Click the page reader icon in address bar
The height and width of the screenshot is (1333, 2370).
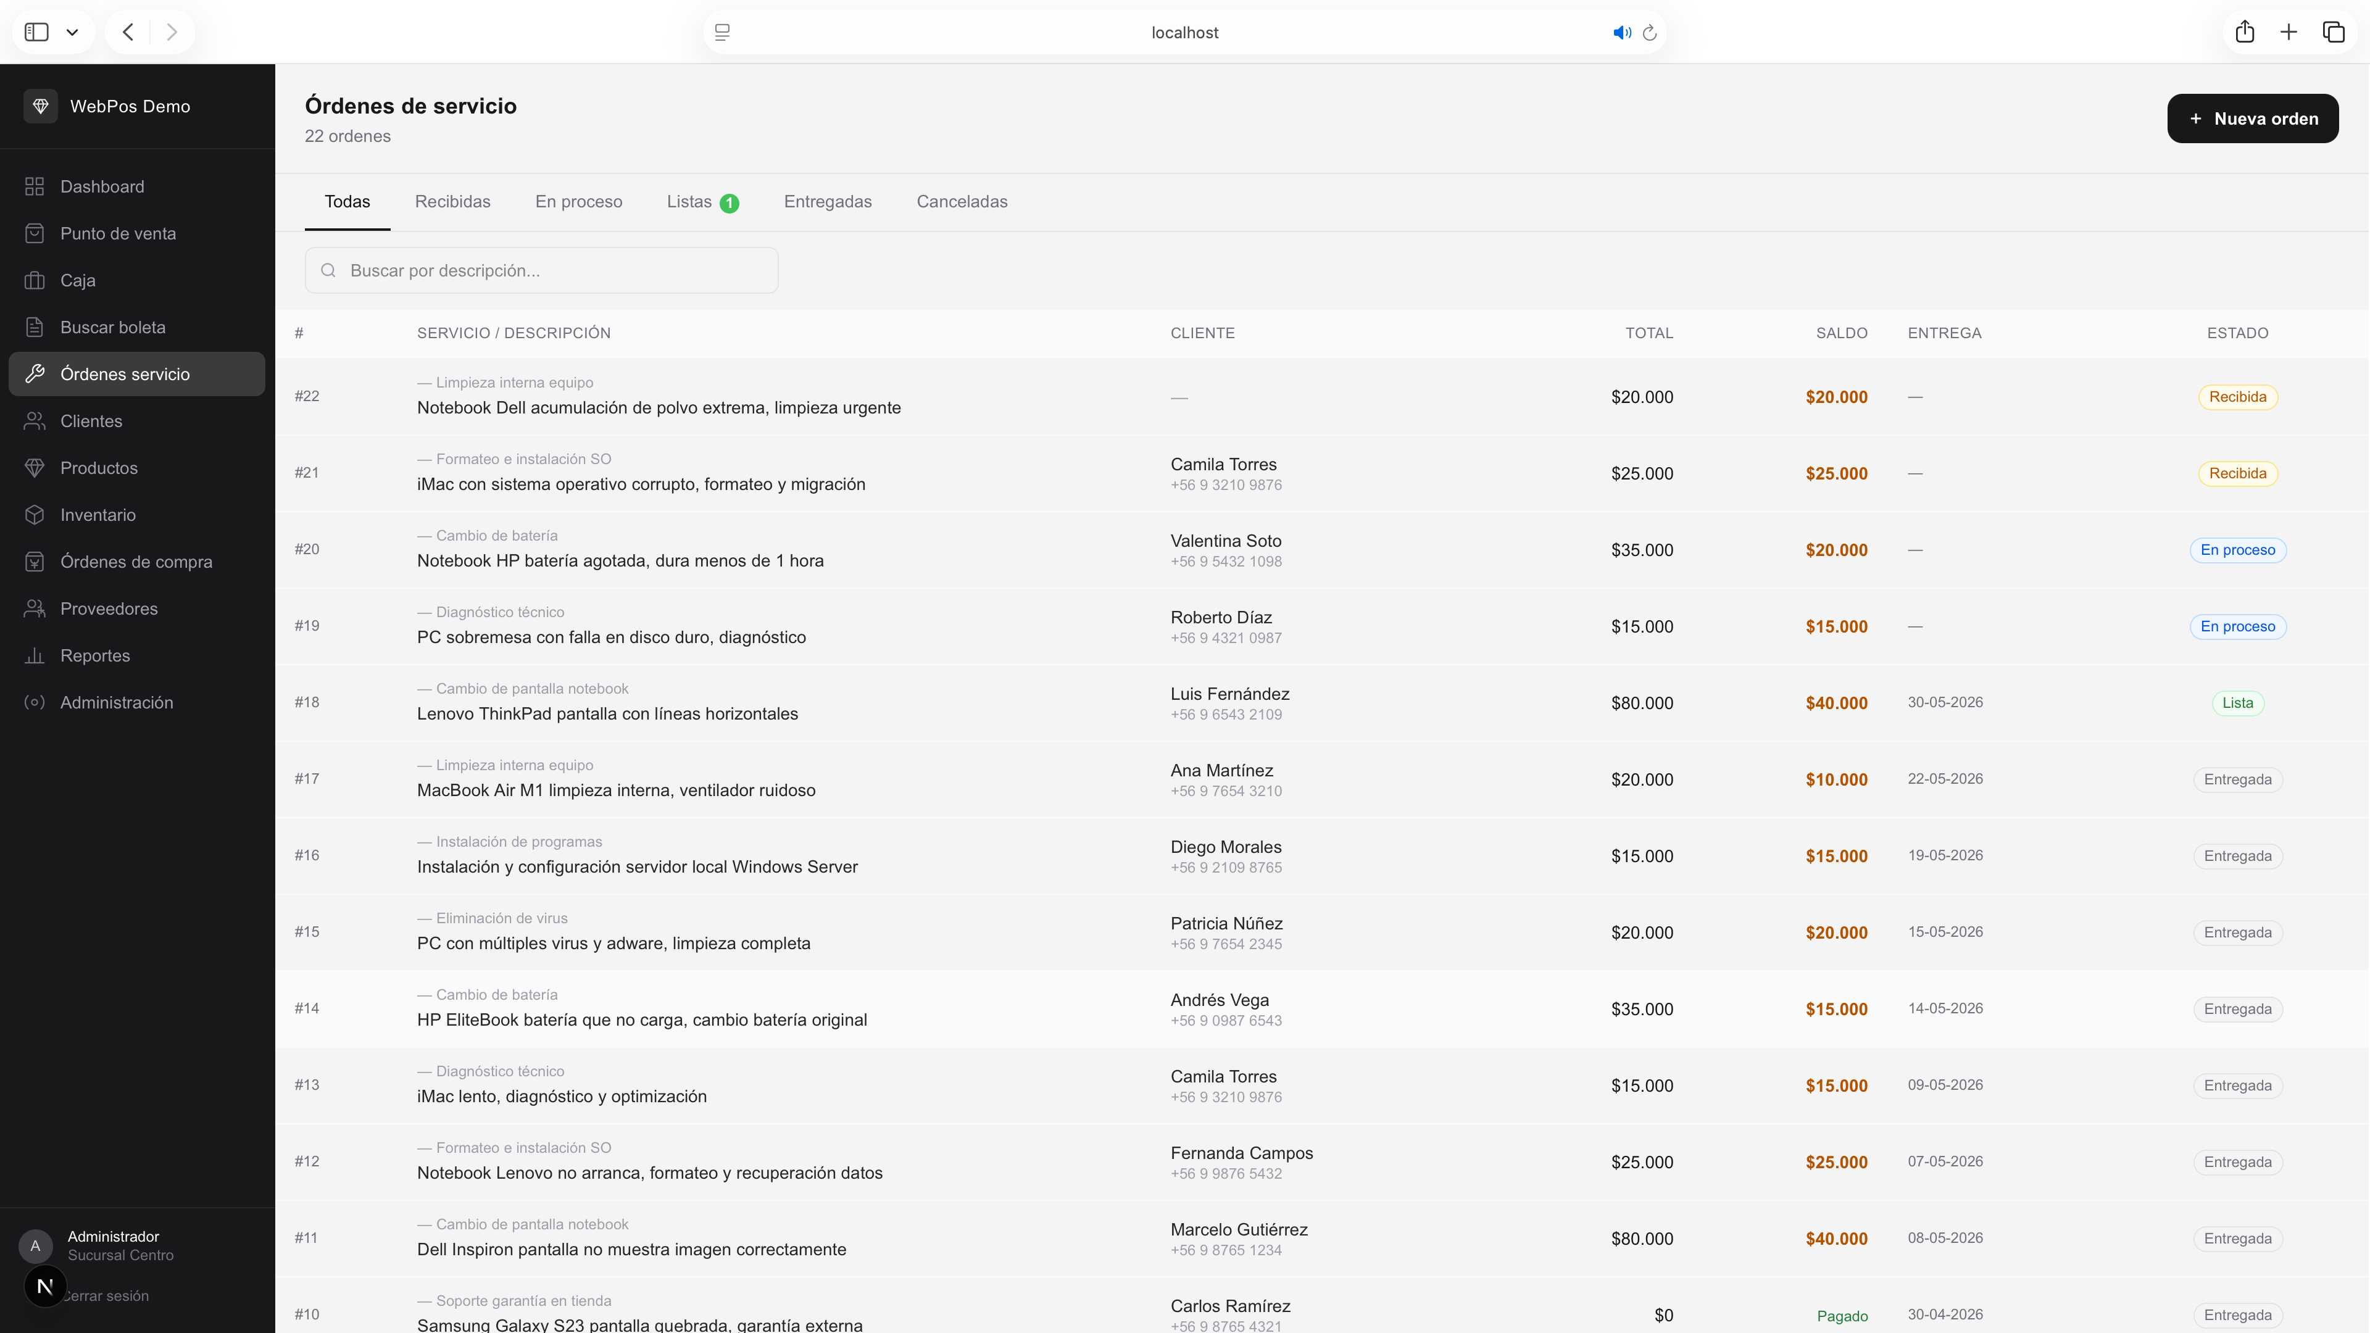coord(722,32)
